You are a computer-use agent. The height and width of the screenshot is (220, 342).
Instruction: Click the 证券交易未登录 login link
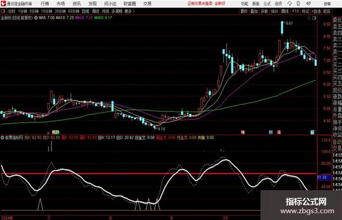200,4
